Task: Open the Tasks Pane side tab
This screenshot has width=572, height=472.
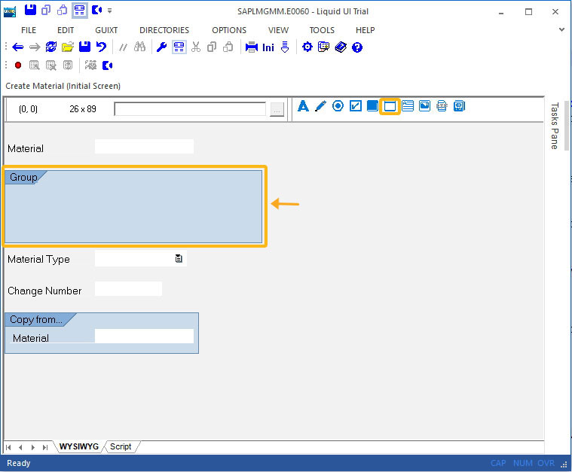Action: coord(555,126)
